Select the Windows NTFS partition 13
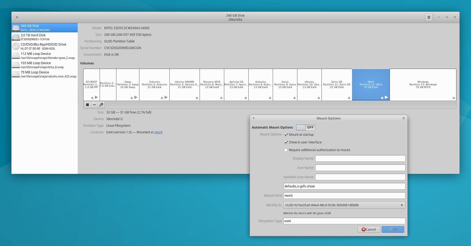This screenshot has height=246, width=471. [423, 85]
